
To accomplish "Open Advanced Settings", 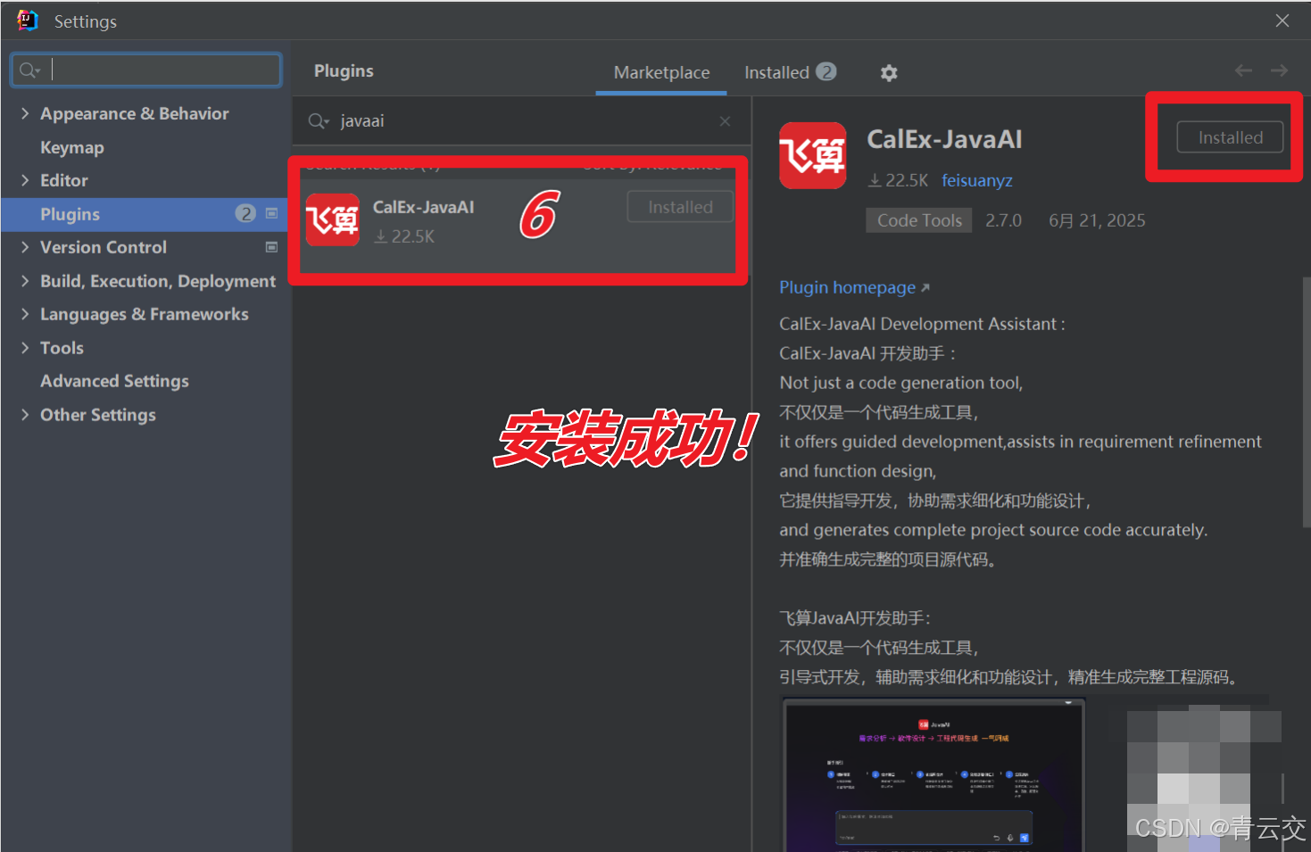I will click(114, 381).
